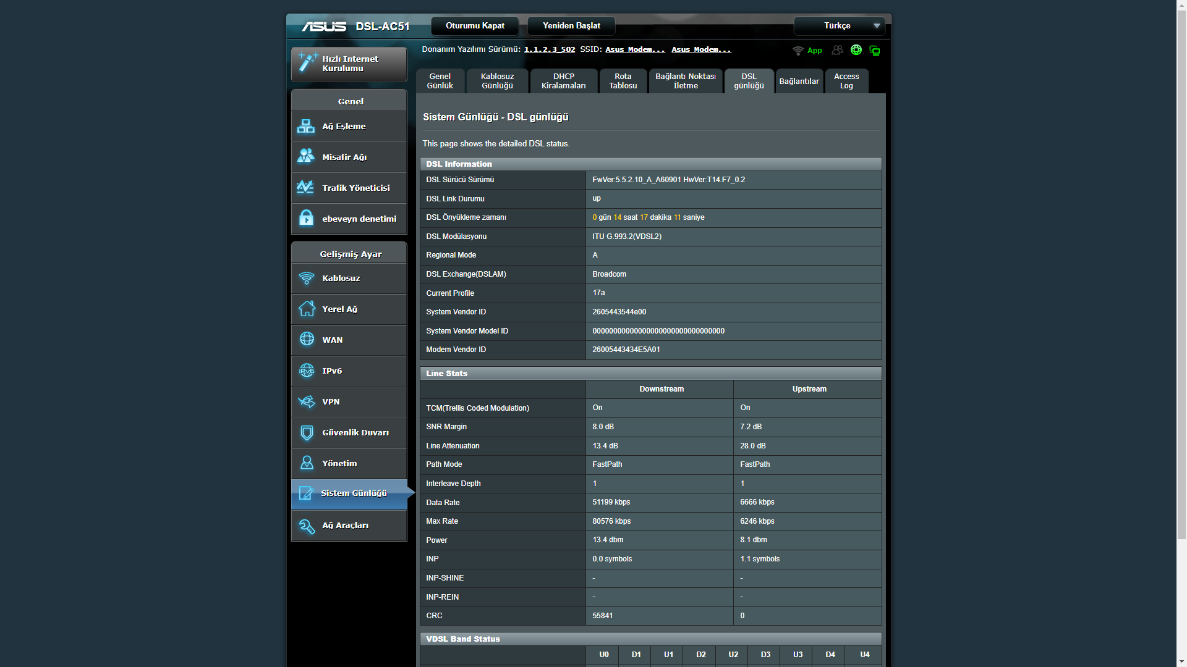Open the Ağ Eşleme menu item
The image size is (1187, 667).
coord(349,126)
